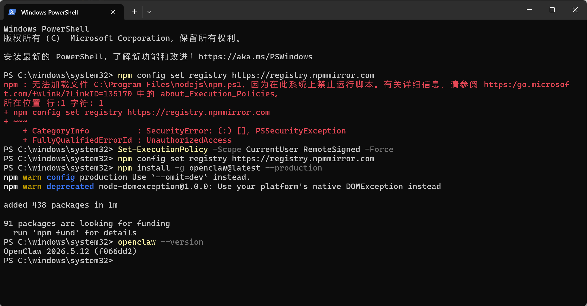
Task: Click the '--production' flag text
Action: (x=293, y=168)
